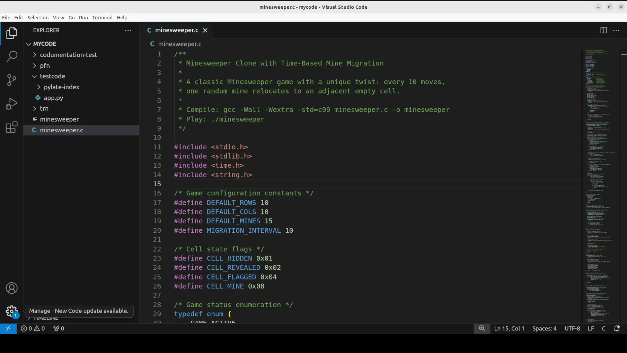Open the Manage gear icon
The image size is (627, 353).
tap(12, 311)
